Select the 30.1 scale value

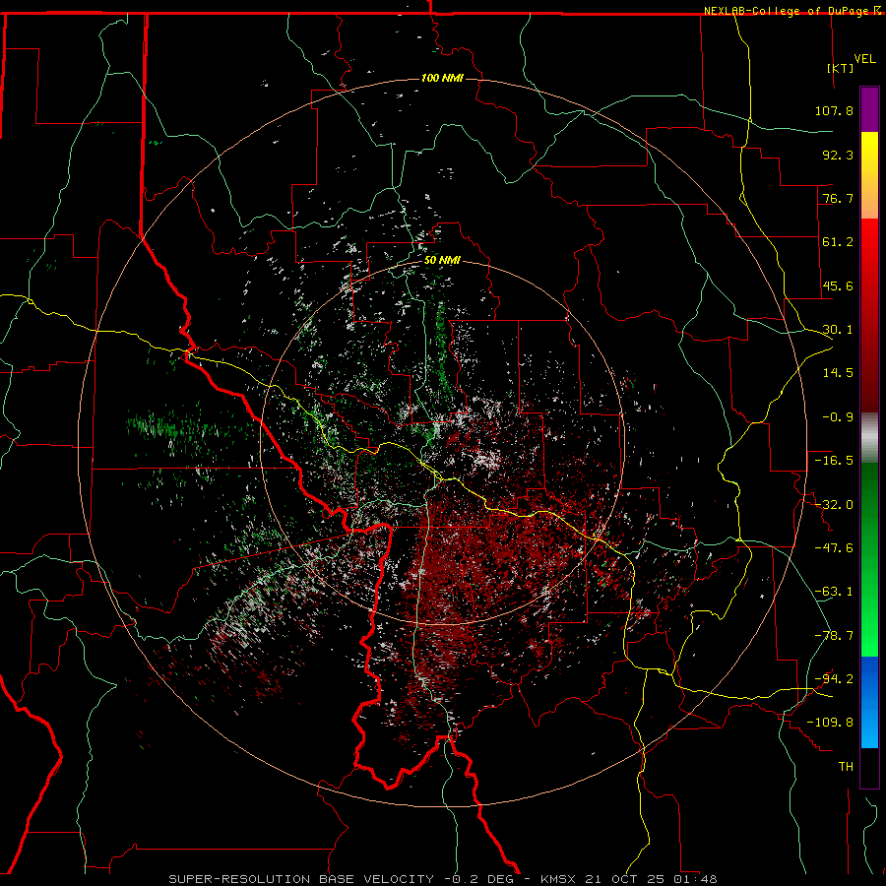coord(838,330)
